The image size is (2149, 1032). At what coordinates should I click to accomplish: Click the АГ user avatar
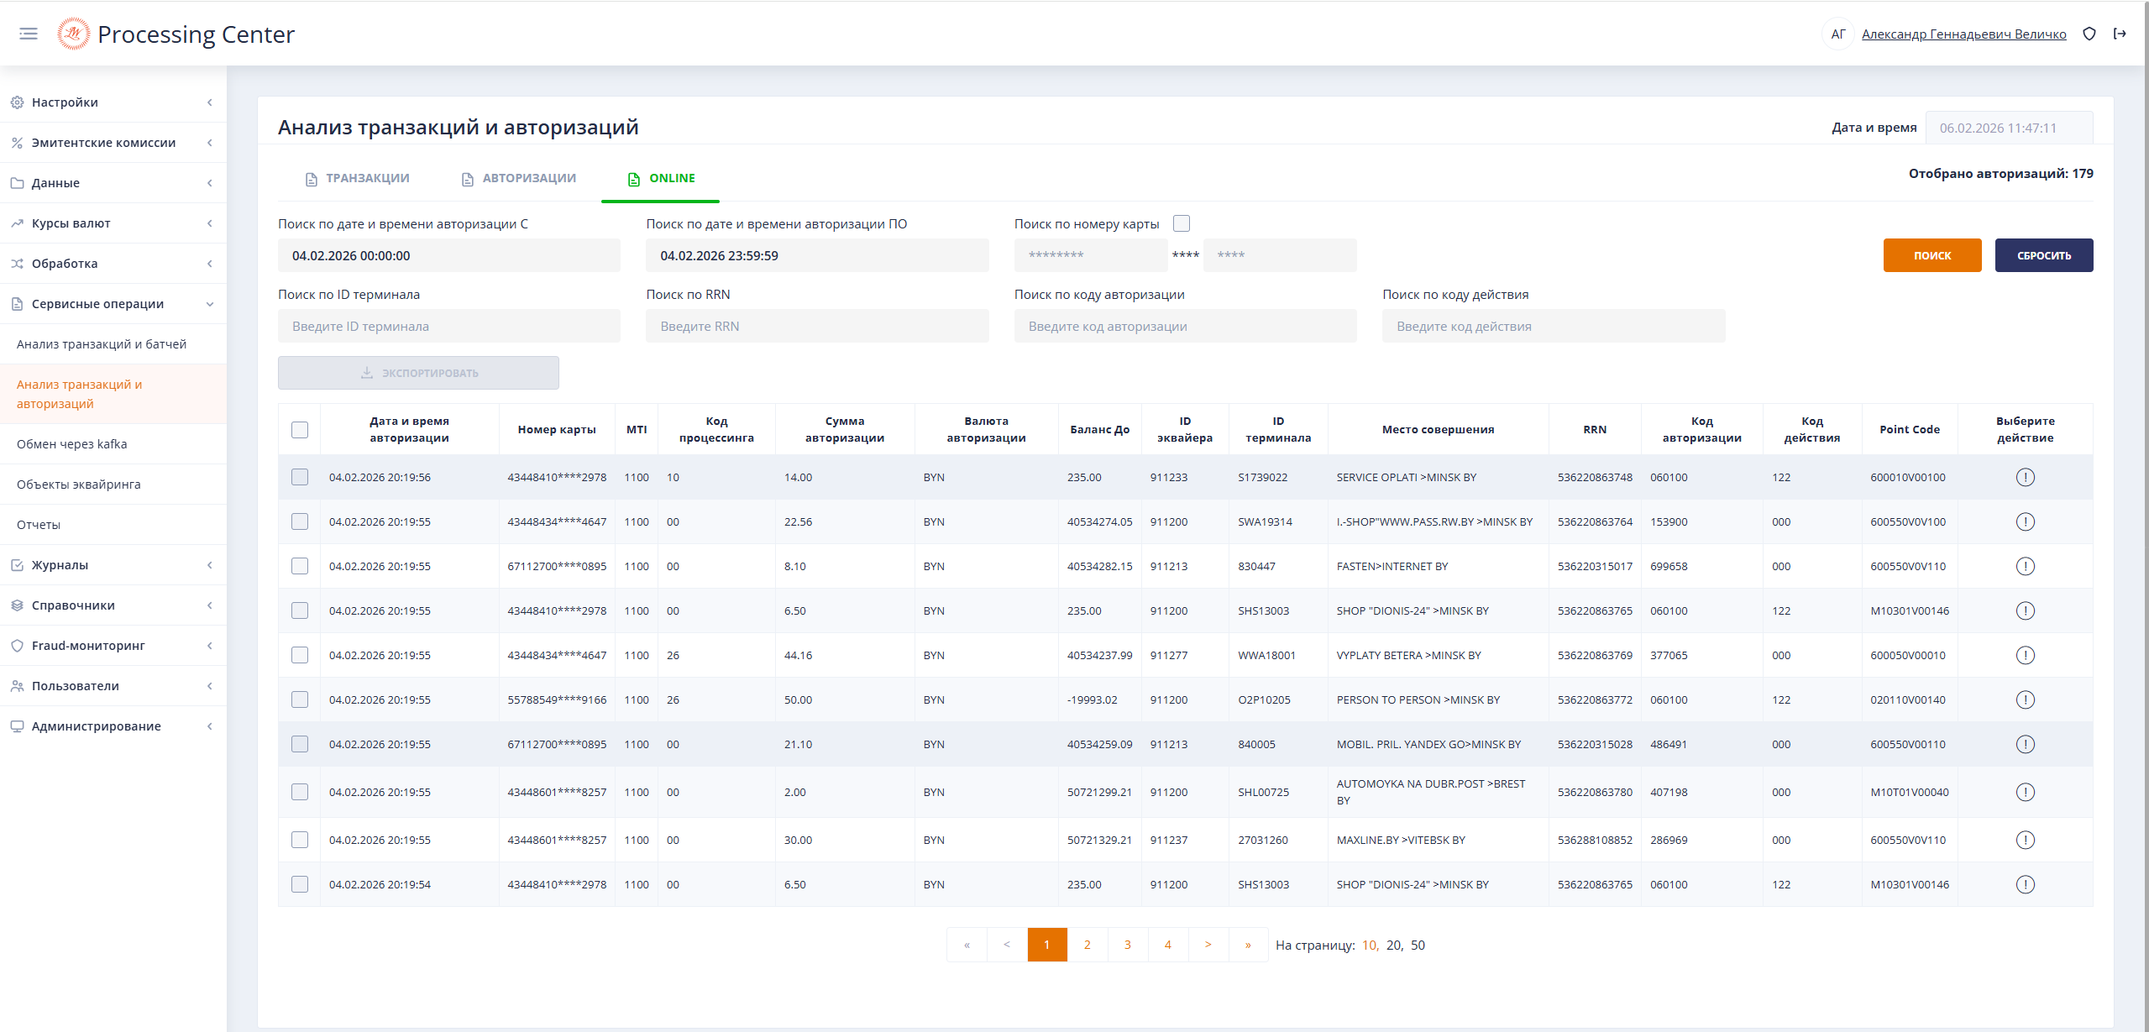1837,34
